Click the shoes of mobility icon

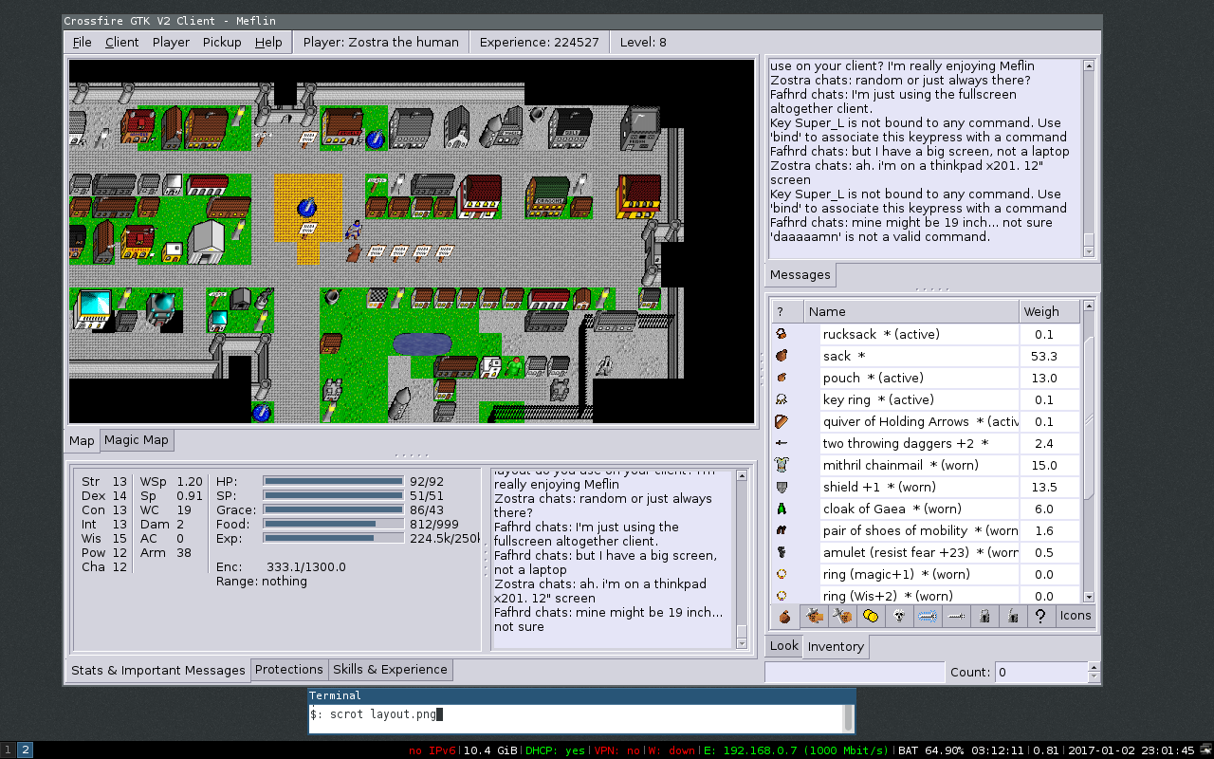[x=782, y=530]
